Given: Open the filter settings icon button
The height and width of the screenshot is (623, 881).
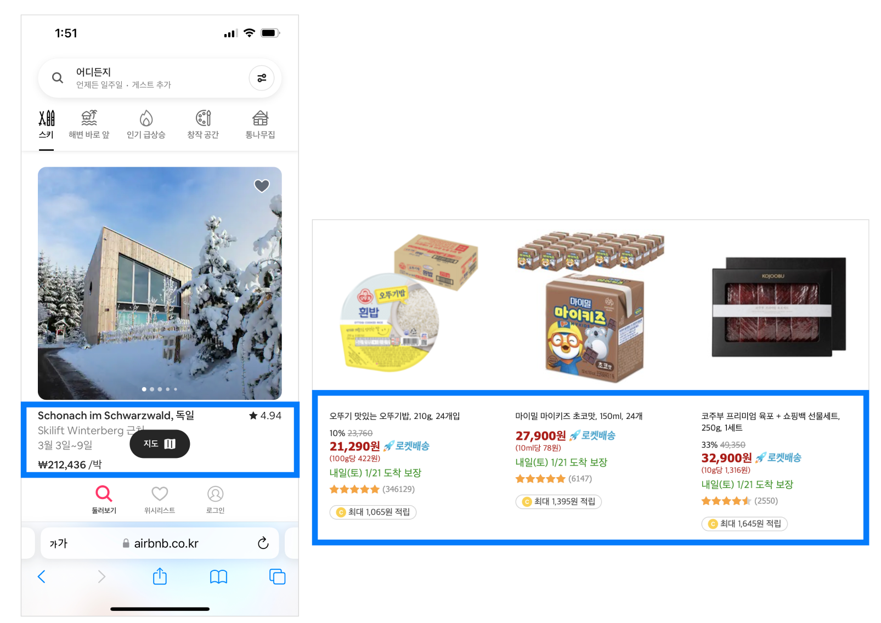Looking at the screenshot, I should (x=262, y=78).
